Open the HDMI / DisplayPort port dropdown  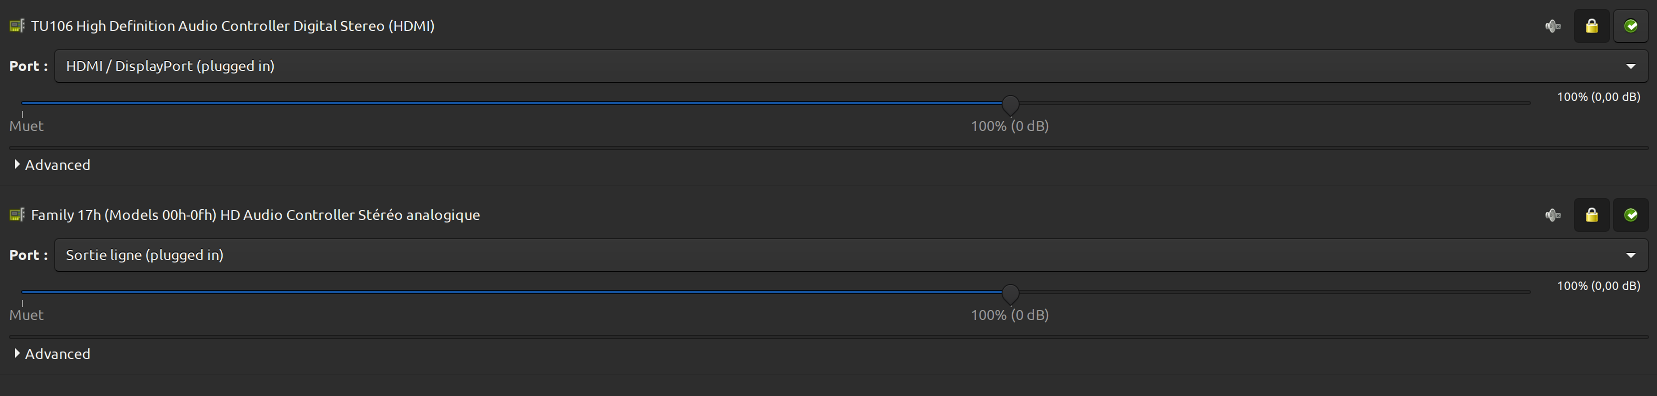(x=851, y=66)
